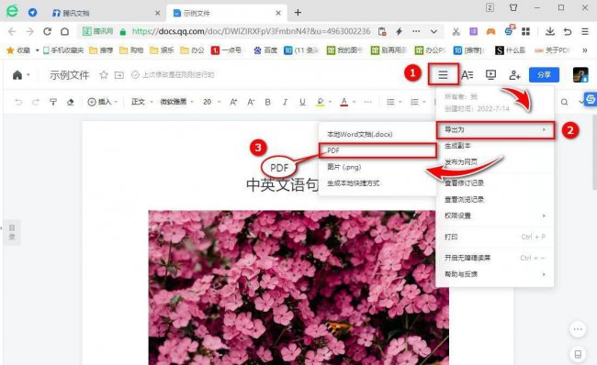Viewport: 597px width, 365px height.
Task: Open the font size 20 dropdown
Action: 211,102
